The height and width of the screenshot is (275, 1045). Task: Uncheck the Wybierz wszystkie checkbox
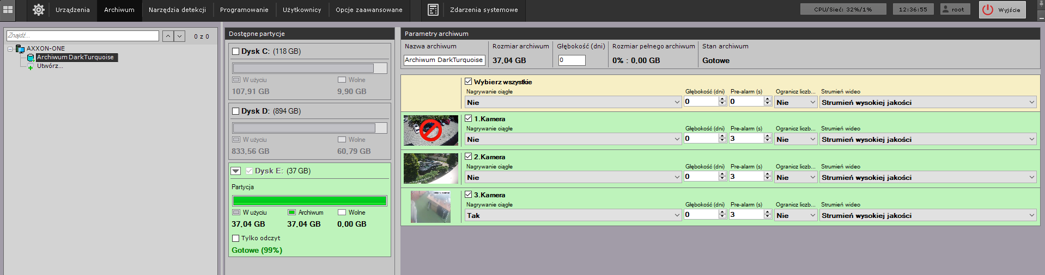469,82
